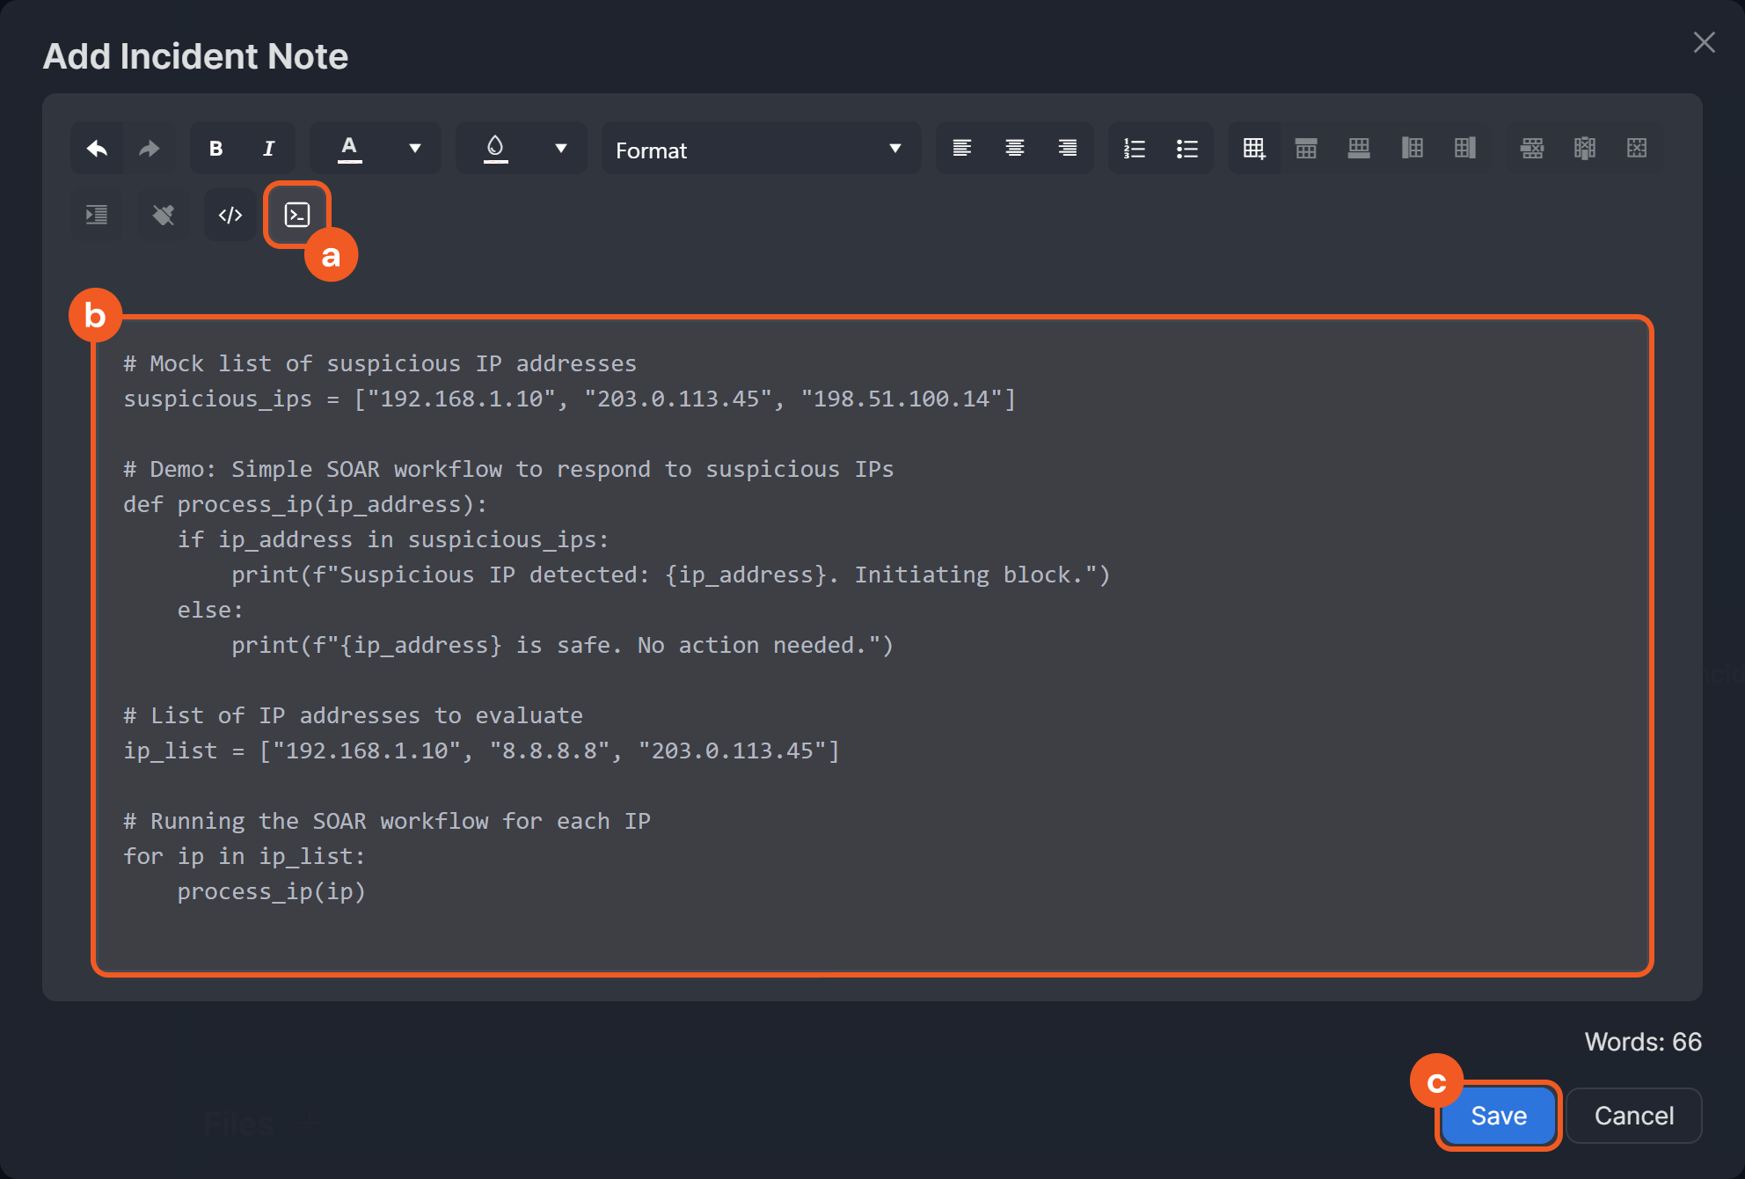This screenshot has height=1179, width=1745.
Task: Center align the text
Action: pos(1015,149)
